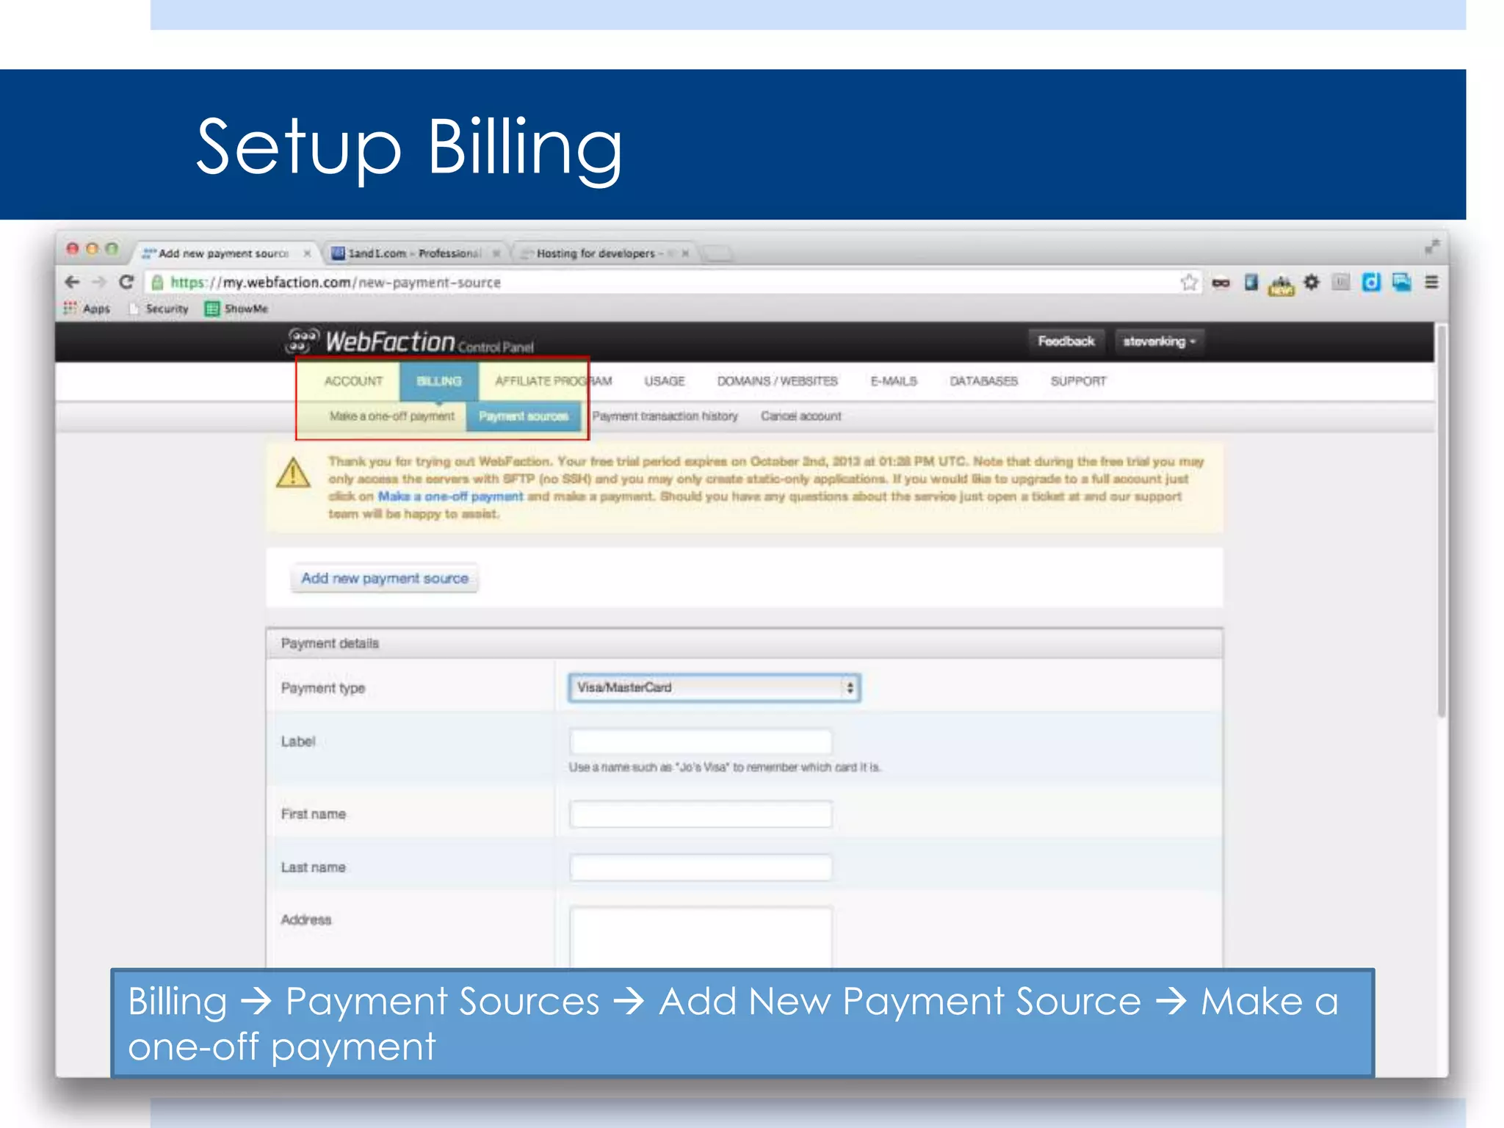
Task: Open a new browser tab
Action: point(717,253)
